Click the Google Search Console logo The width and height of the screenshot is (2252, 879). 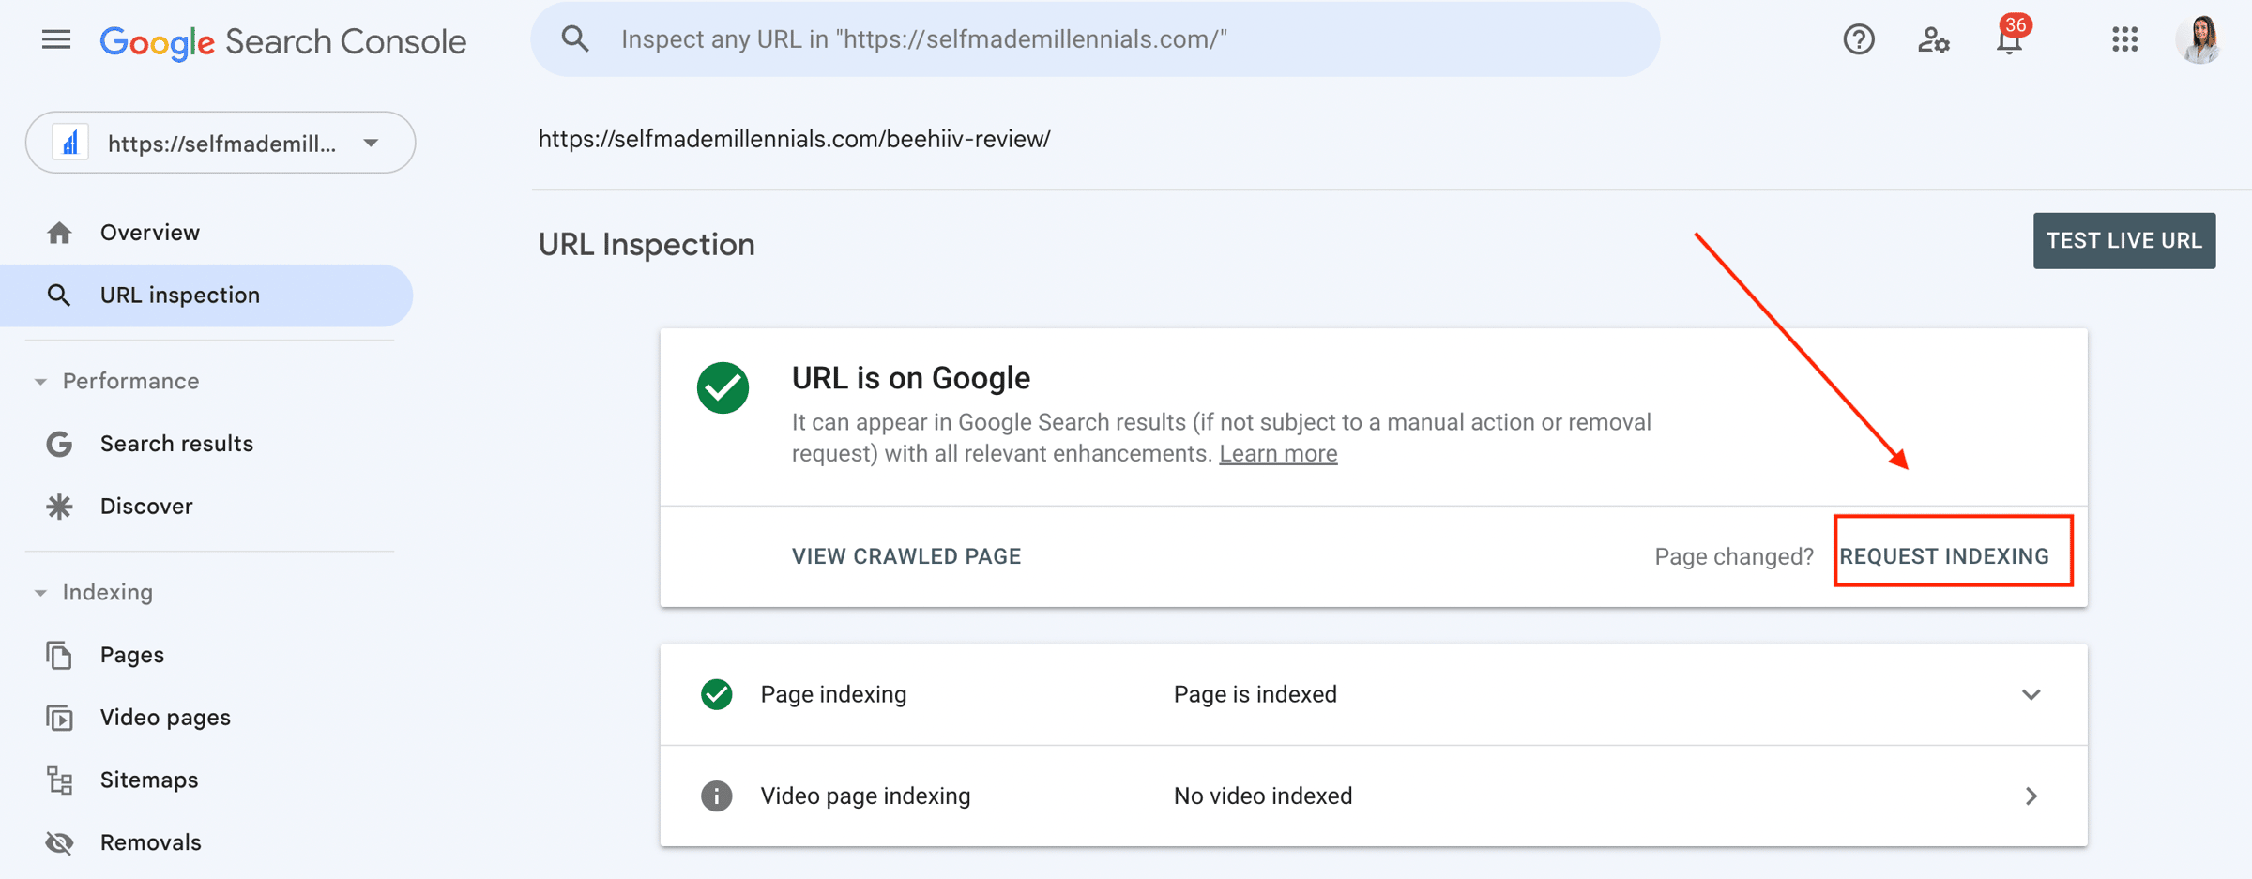(x=282, y=41)
